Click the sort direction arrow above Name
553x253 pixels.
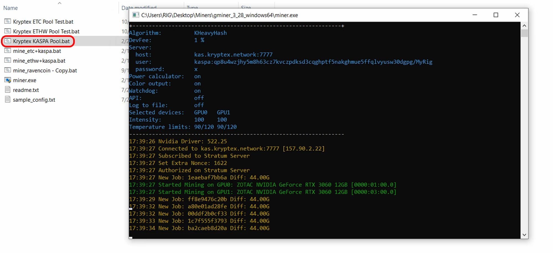(59, 3)
